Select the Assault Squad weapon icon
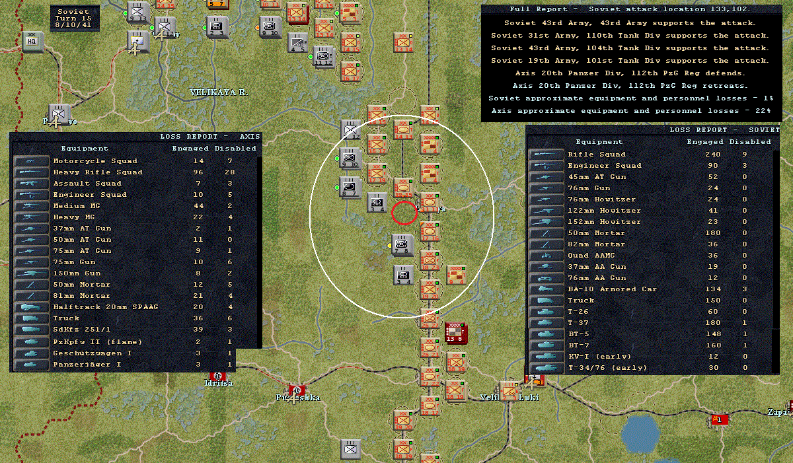Image resolution: width=793 pixels, height=463 pixels. pyautogui.click(x=32, y=184)
